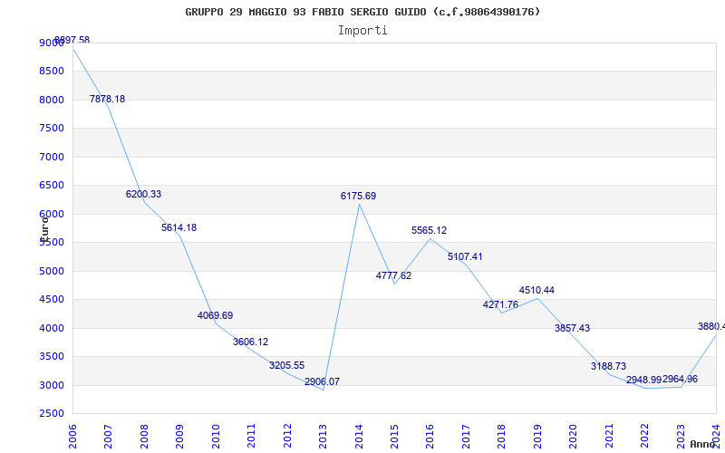The image size is (725, 453).
Task: Click y-axis value 2500
Action: [x=52, y=413]
